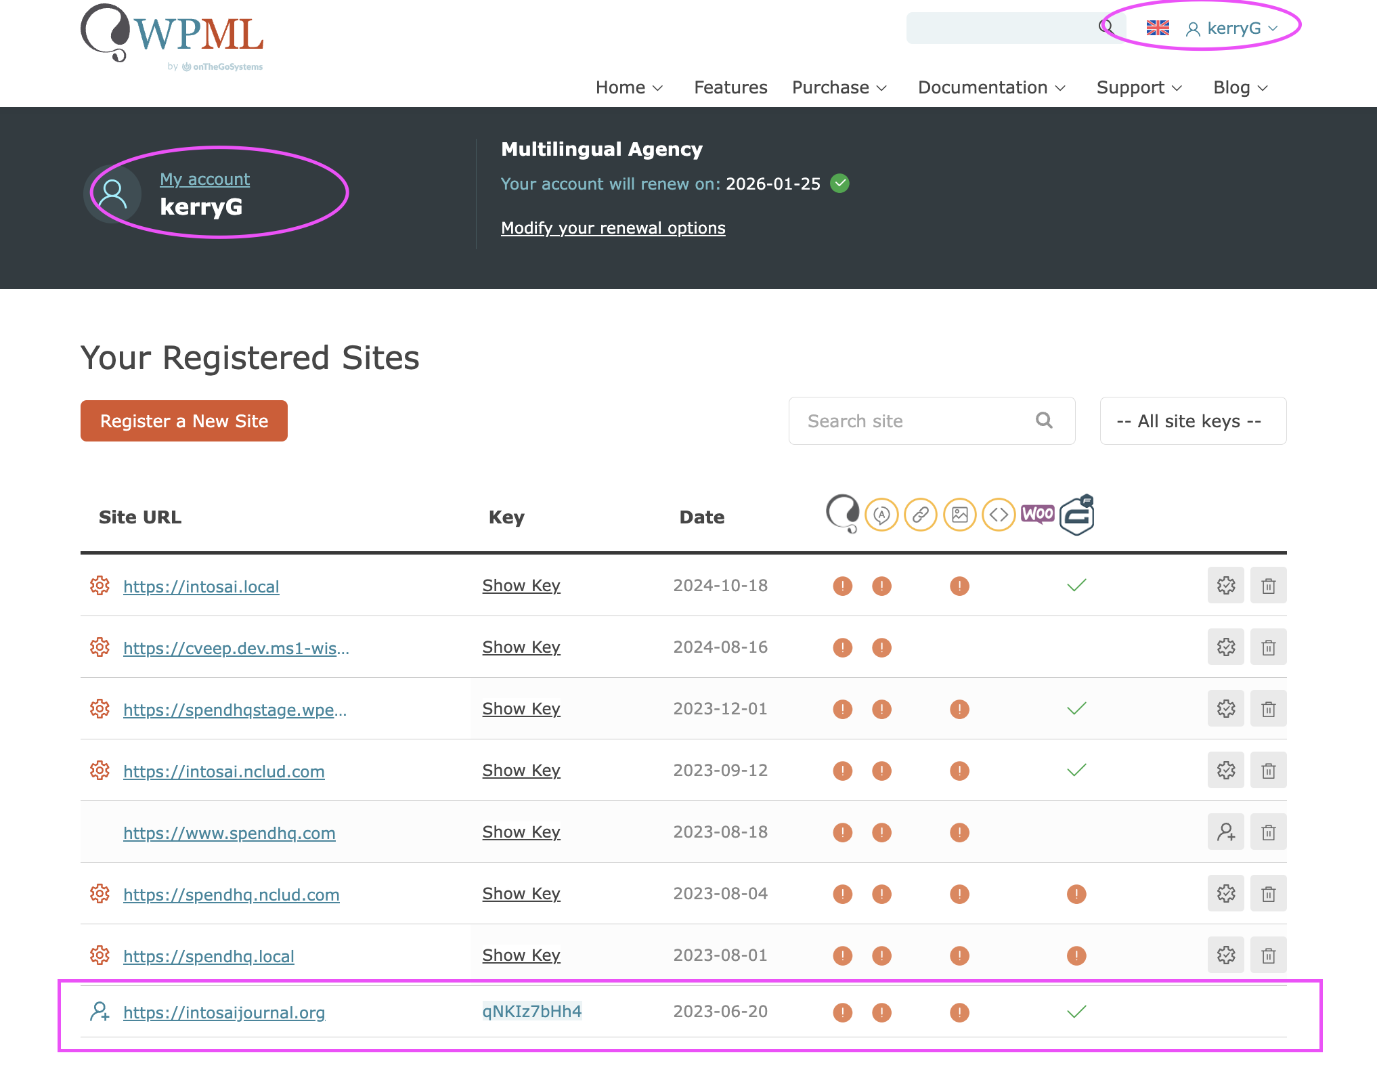This screenshot has width=1377, height=1078.
Task: Click trash icon for intosai.nclud.com row
Action: click(x=1268, y=771)
